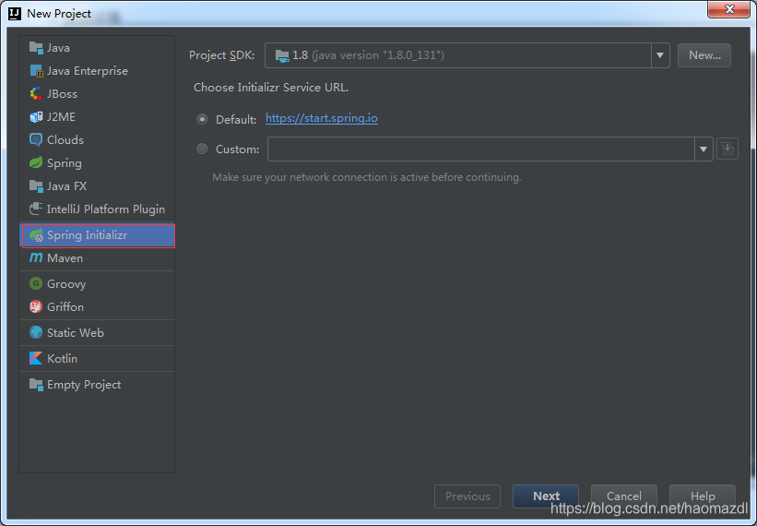
Task: Click the New... SDK button
Action: click(x=704, y=55)
